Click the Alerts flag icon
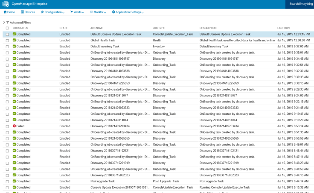This screenshot has height=193, width=314. coord(72,12)
